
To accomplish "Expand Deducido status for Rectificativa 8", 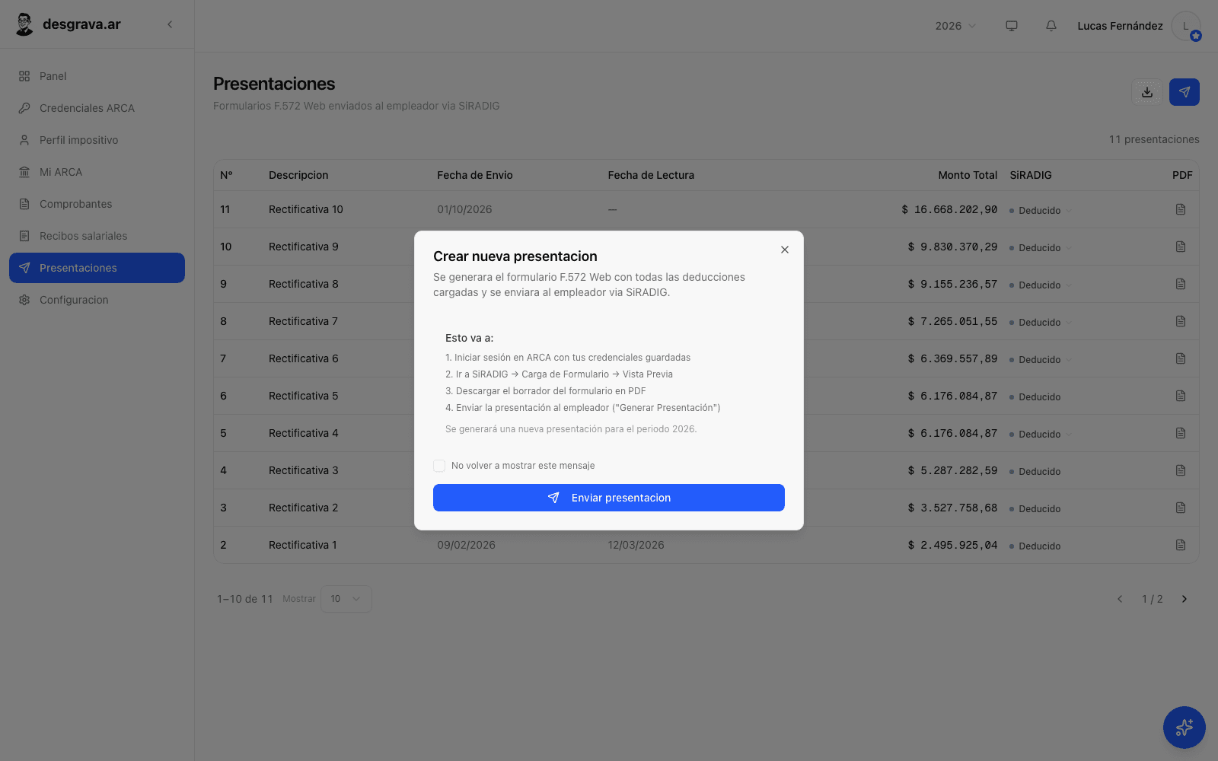I will pyautogui.click(x=1040, y=285).
